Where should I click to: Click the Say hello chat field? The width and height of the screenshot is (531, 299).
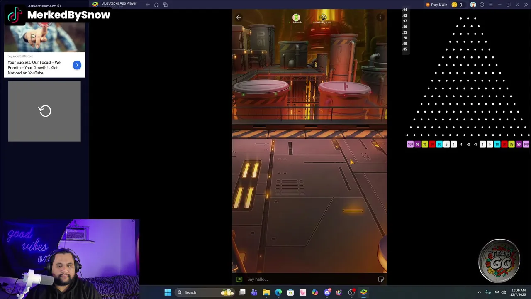309,279
